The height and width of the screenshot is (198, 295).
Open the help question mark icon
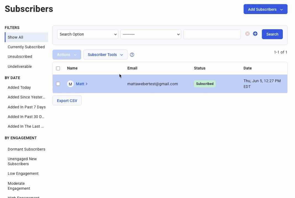click(x=132, y=55)
